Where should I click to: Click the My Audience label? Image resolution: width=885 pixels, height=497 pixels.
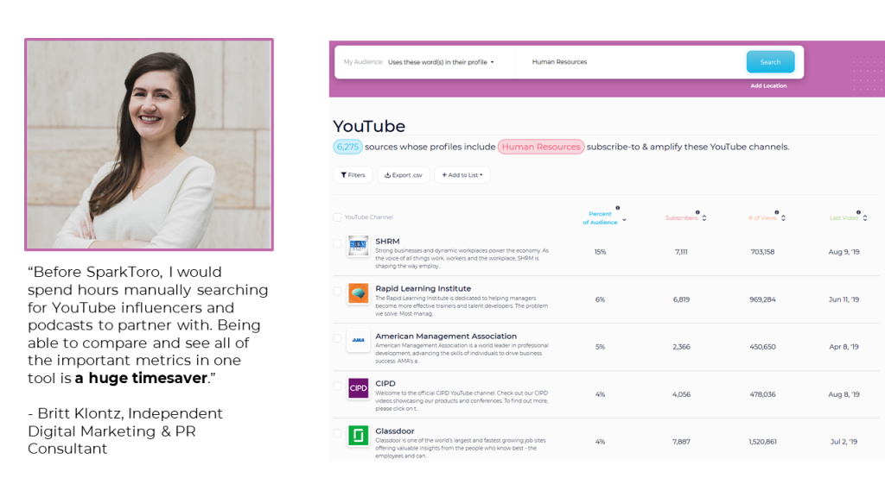pos(364,62)
